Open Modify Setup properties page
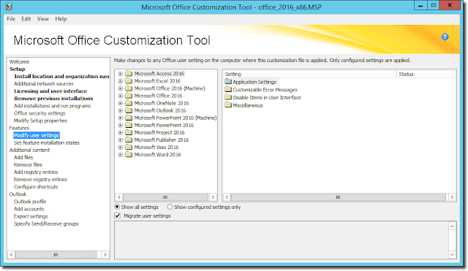468x271 pixels. 40,121
